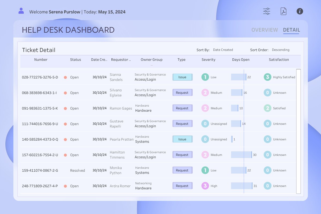Click the ticket detail vertical scrollbar

(x=299, y=131)
